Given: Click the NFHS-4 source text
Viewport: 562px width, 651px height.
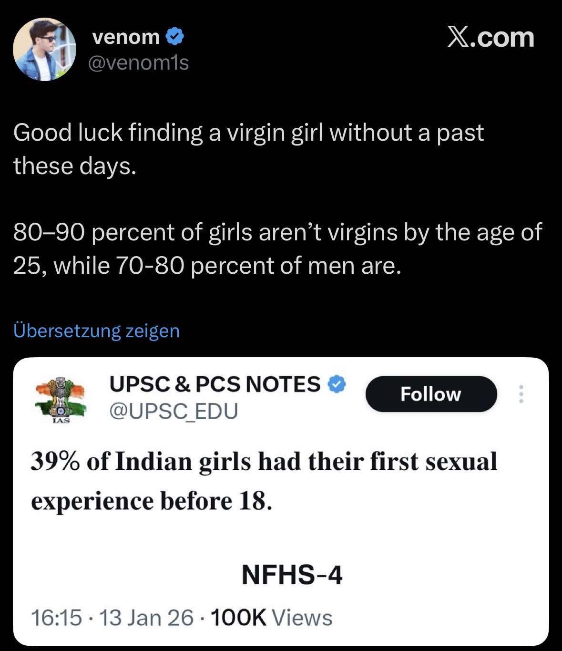Looking at the screenshot, I should (292, 574).
